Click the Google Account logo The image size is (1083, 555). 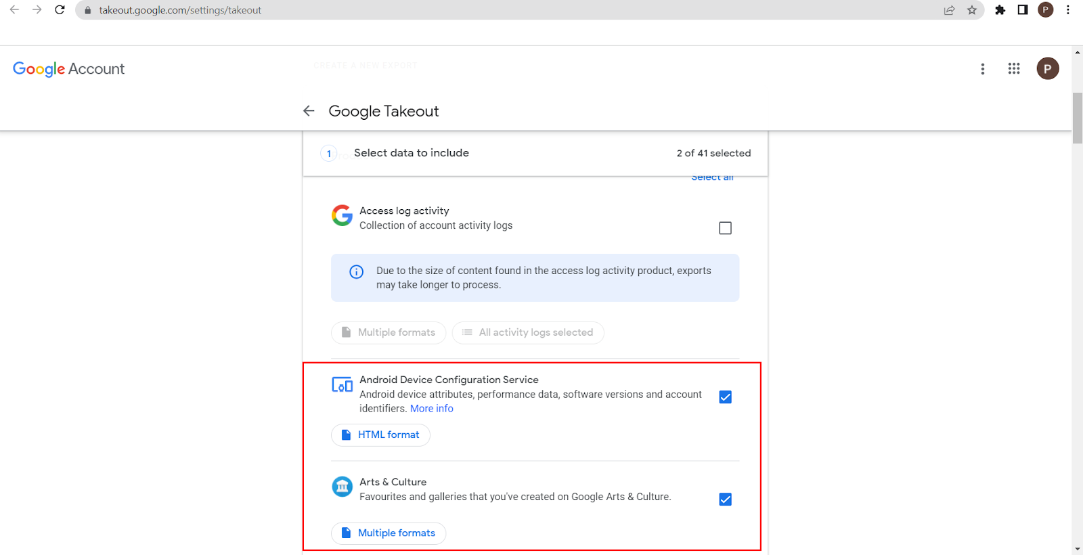click(x=68, y=69)
